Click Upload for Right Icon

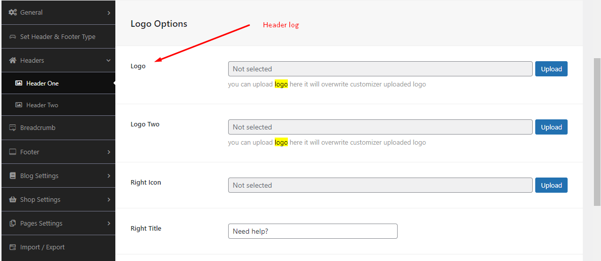point(551,185)
